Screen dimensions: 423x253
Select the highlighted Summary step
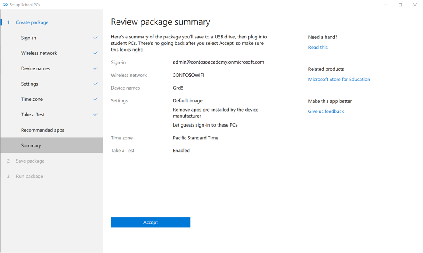tap(31, 145)
